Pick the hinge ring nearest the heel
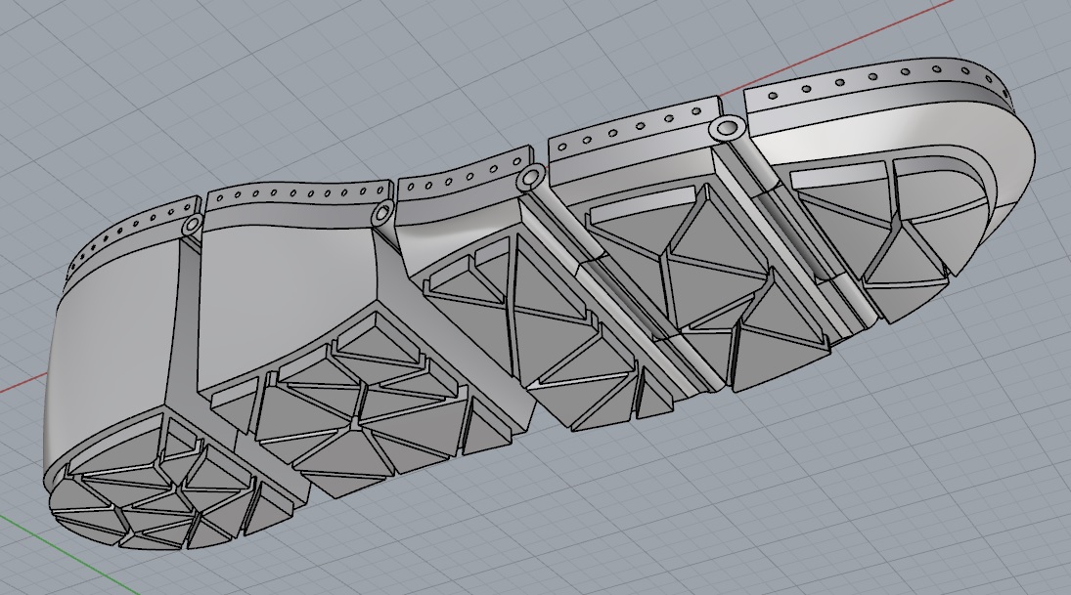 tap(194, 225)
